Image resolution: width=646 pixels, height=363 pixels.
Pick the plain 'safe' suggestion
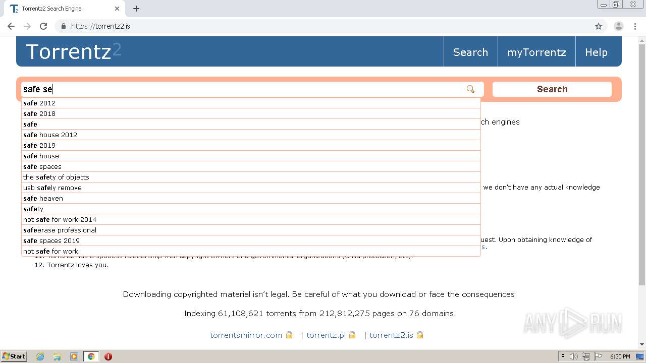(251, 124)
